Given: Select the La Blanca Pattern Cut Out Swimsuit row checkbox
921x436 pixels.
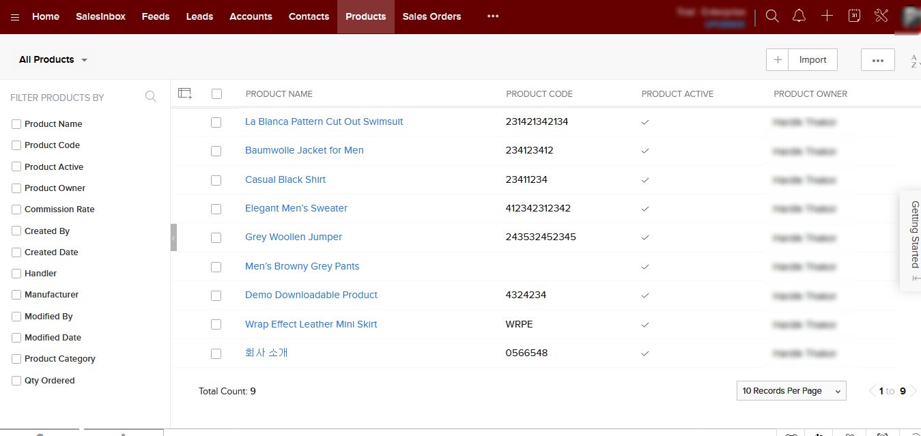Looking at the screenshot, I should point(216,122).
